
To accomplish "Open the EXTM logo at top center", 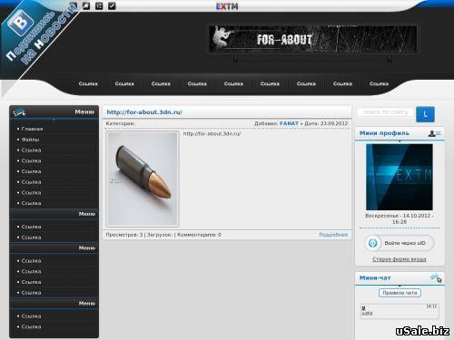I will pyautogui.click(x=227, y=6).
